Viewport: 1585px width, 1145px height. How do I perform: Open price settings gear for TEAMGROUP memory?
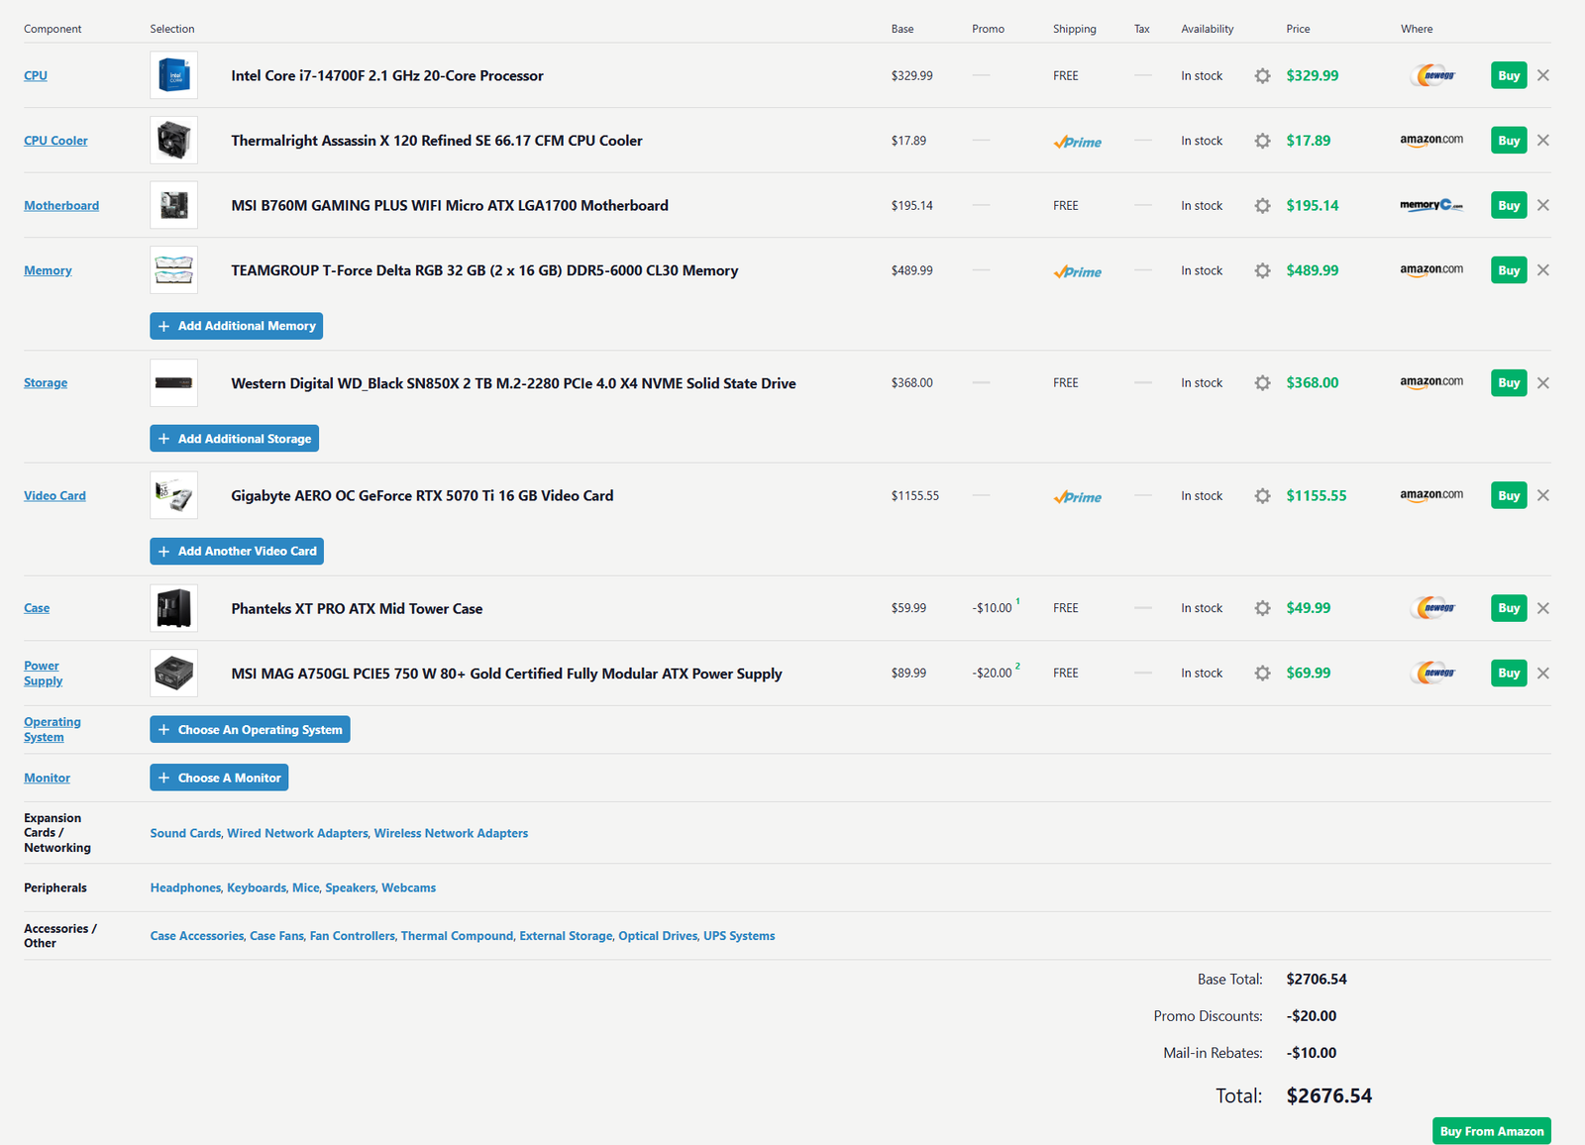click(x=1262, y=270)
